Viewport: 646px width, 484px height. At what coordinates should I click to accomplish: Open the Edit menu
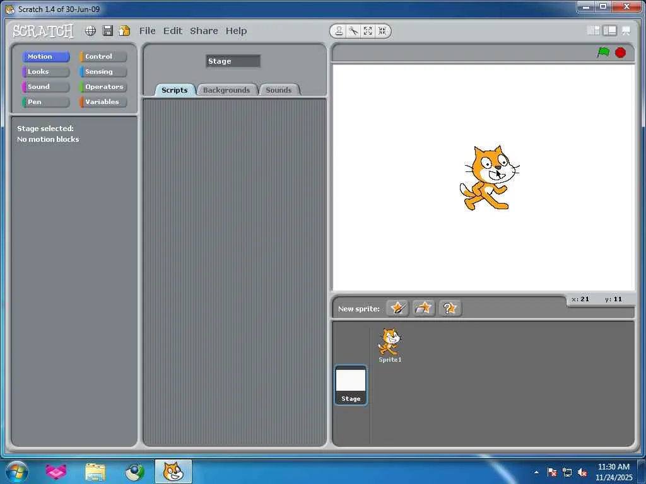click(173, 31)
